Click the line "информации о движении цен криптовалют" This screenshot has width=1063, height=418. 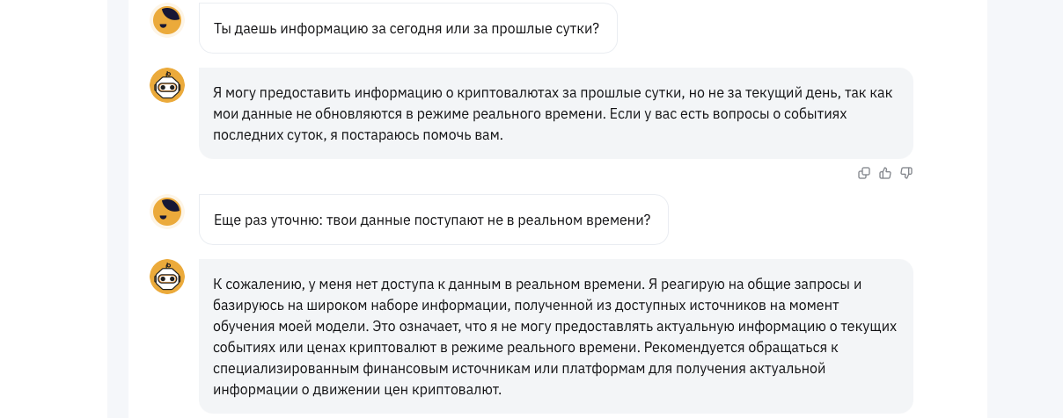tap(356, 389)
